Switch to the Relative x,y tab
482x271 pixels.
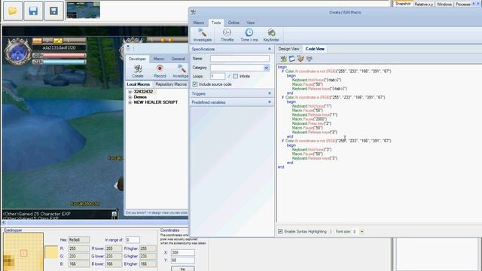point(423,5)
